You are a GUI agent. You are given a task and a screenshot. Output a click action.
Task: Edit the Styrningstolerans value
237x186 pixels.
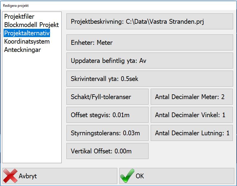coord(107,133)
